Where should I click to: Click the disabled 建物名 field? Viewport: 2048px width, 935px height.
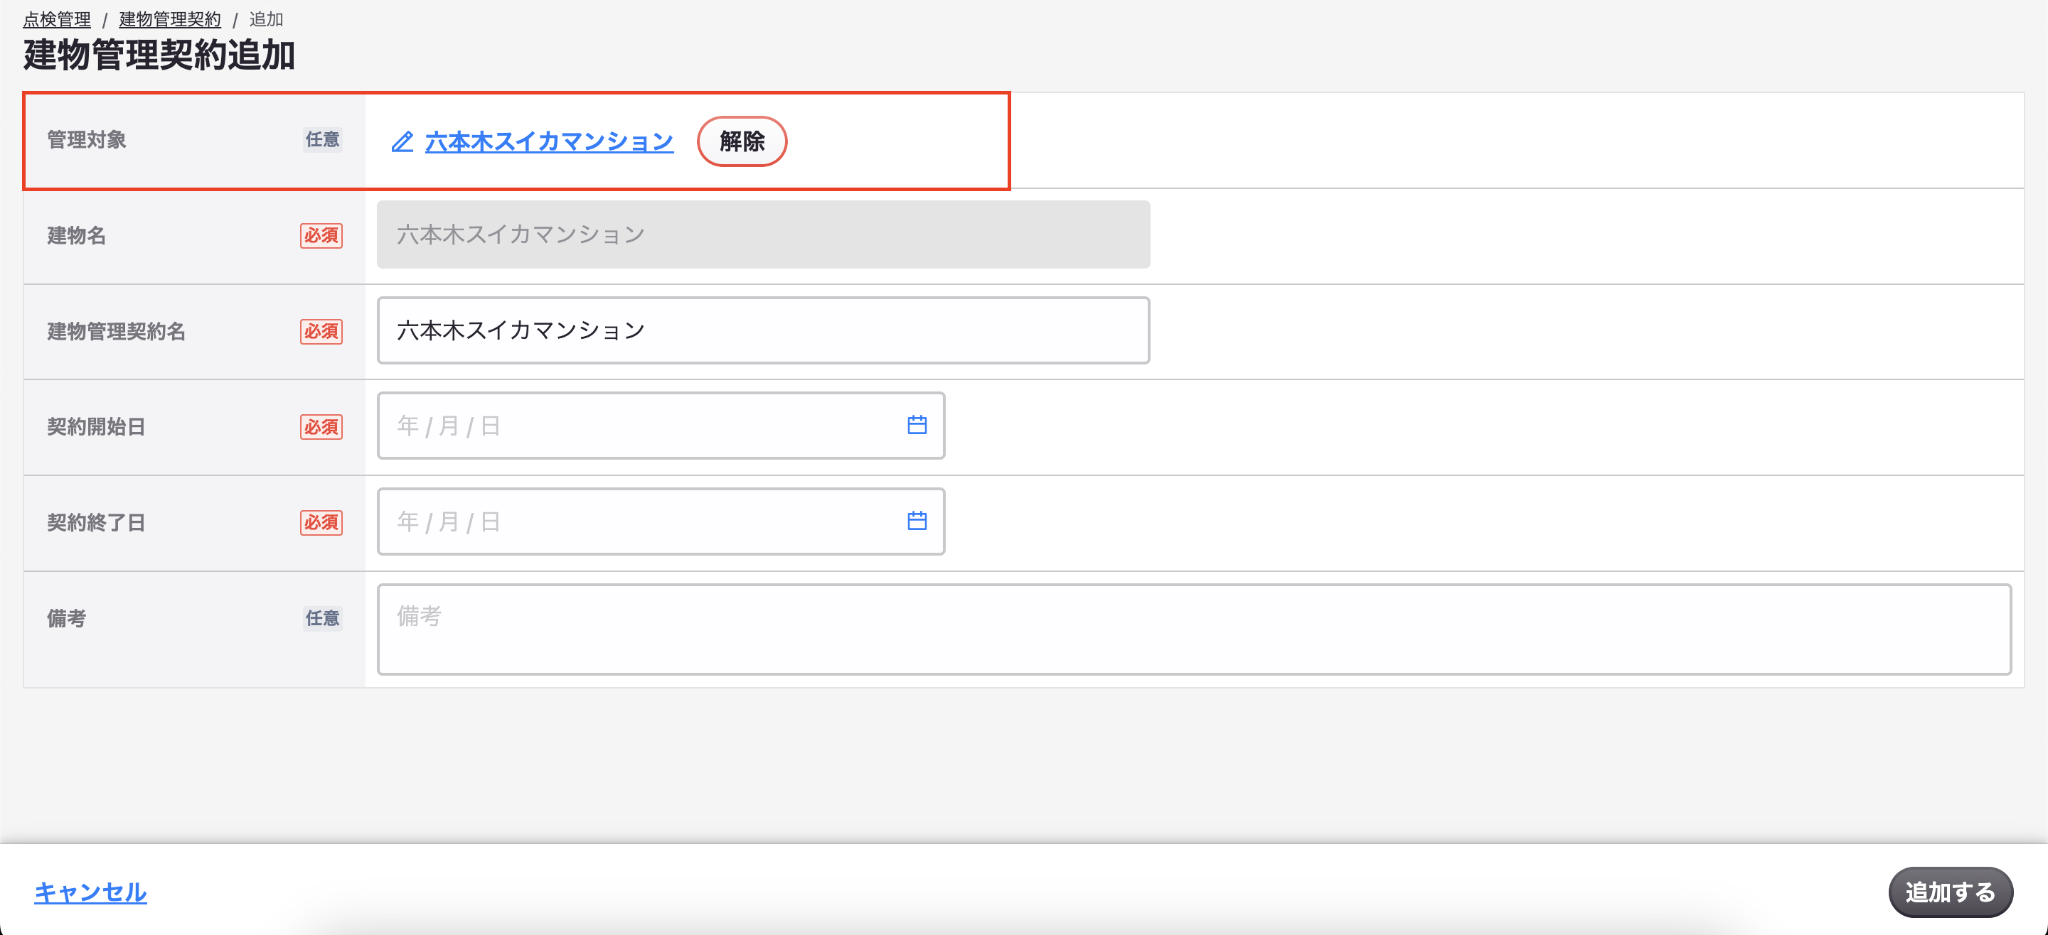click(x=763, y=234)
